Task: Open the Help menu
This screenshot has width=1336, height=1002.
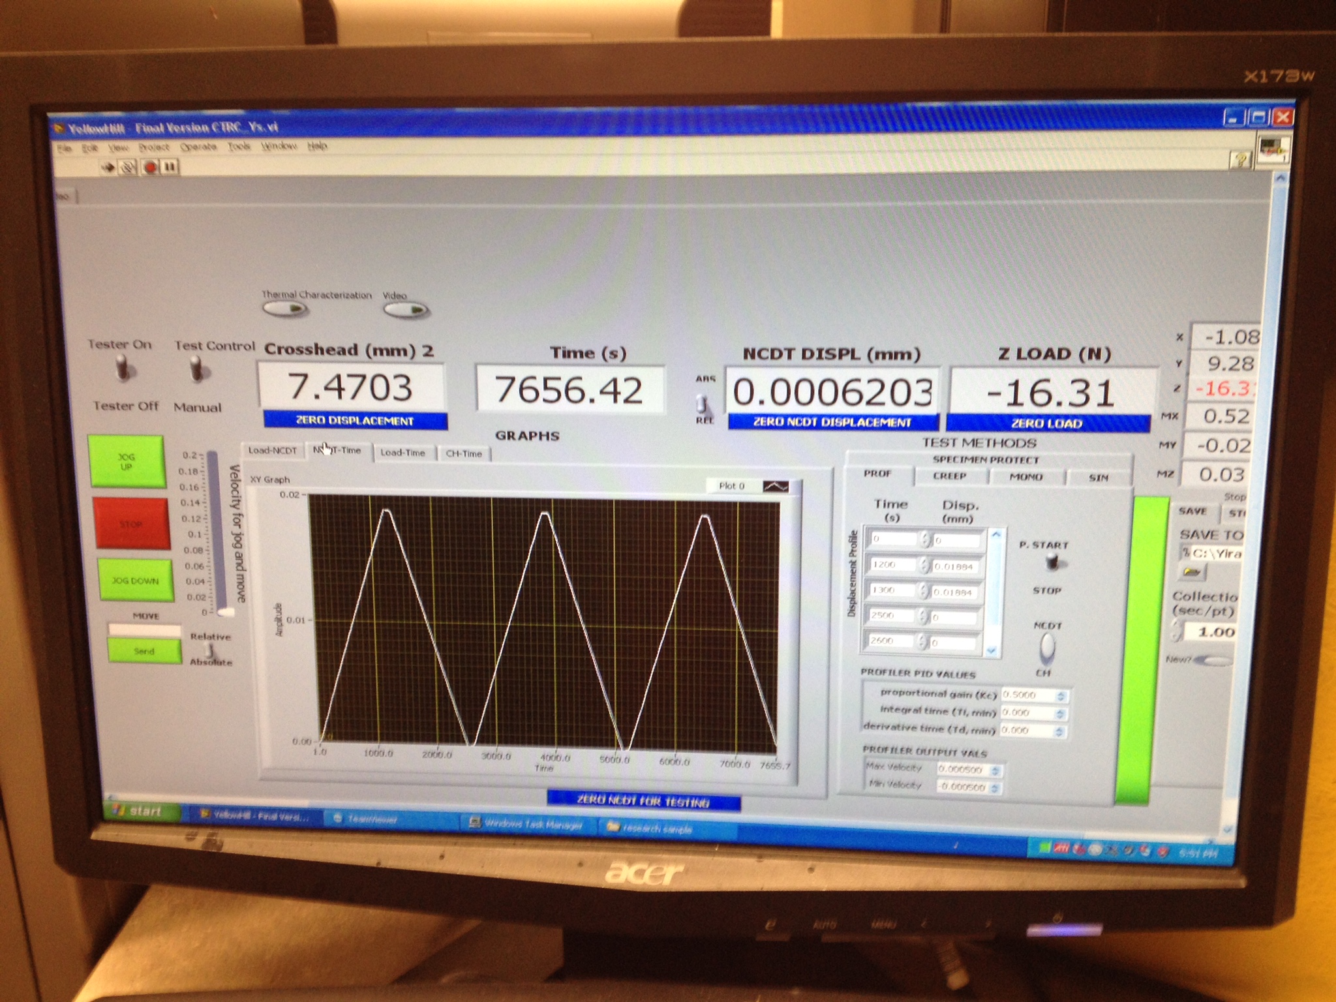Action: point(317,146)
